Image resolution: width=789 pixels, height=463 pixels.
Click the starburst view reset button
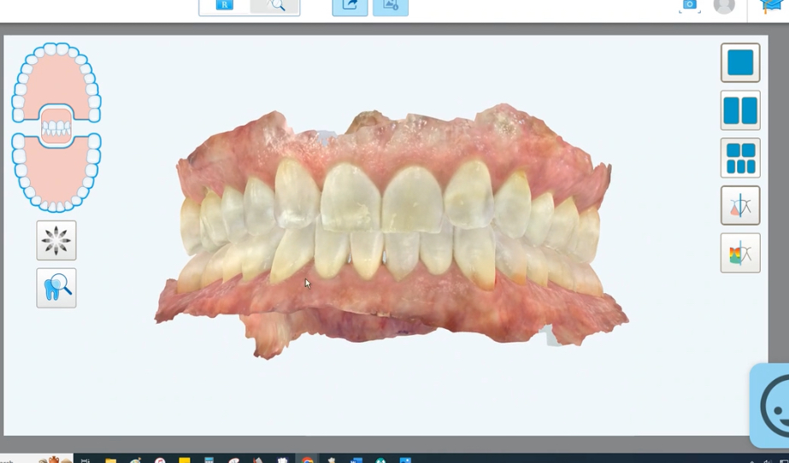click(56, 241)
